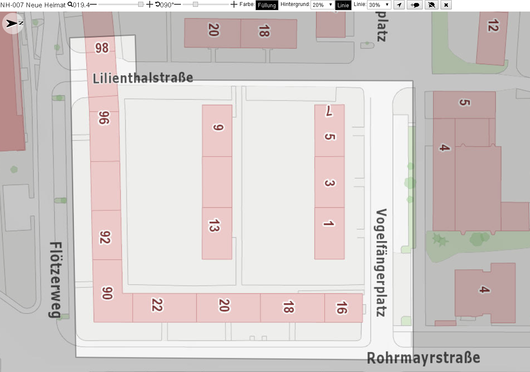The image size is (530, 372).
Task: Click the north arrow compass icon
Action: pyautogui.click(x=13, y=24)
